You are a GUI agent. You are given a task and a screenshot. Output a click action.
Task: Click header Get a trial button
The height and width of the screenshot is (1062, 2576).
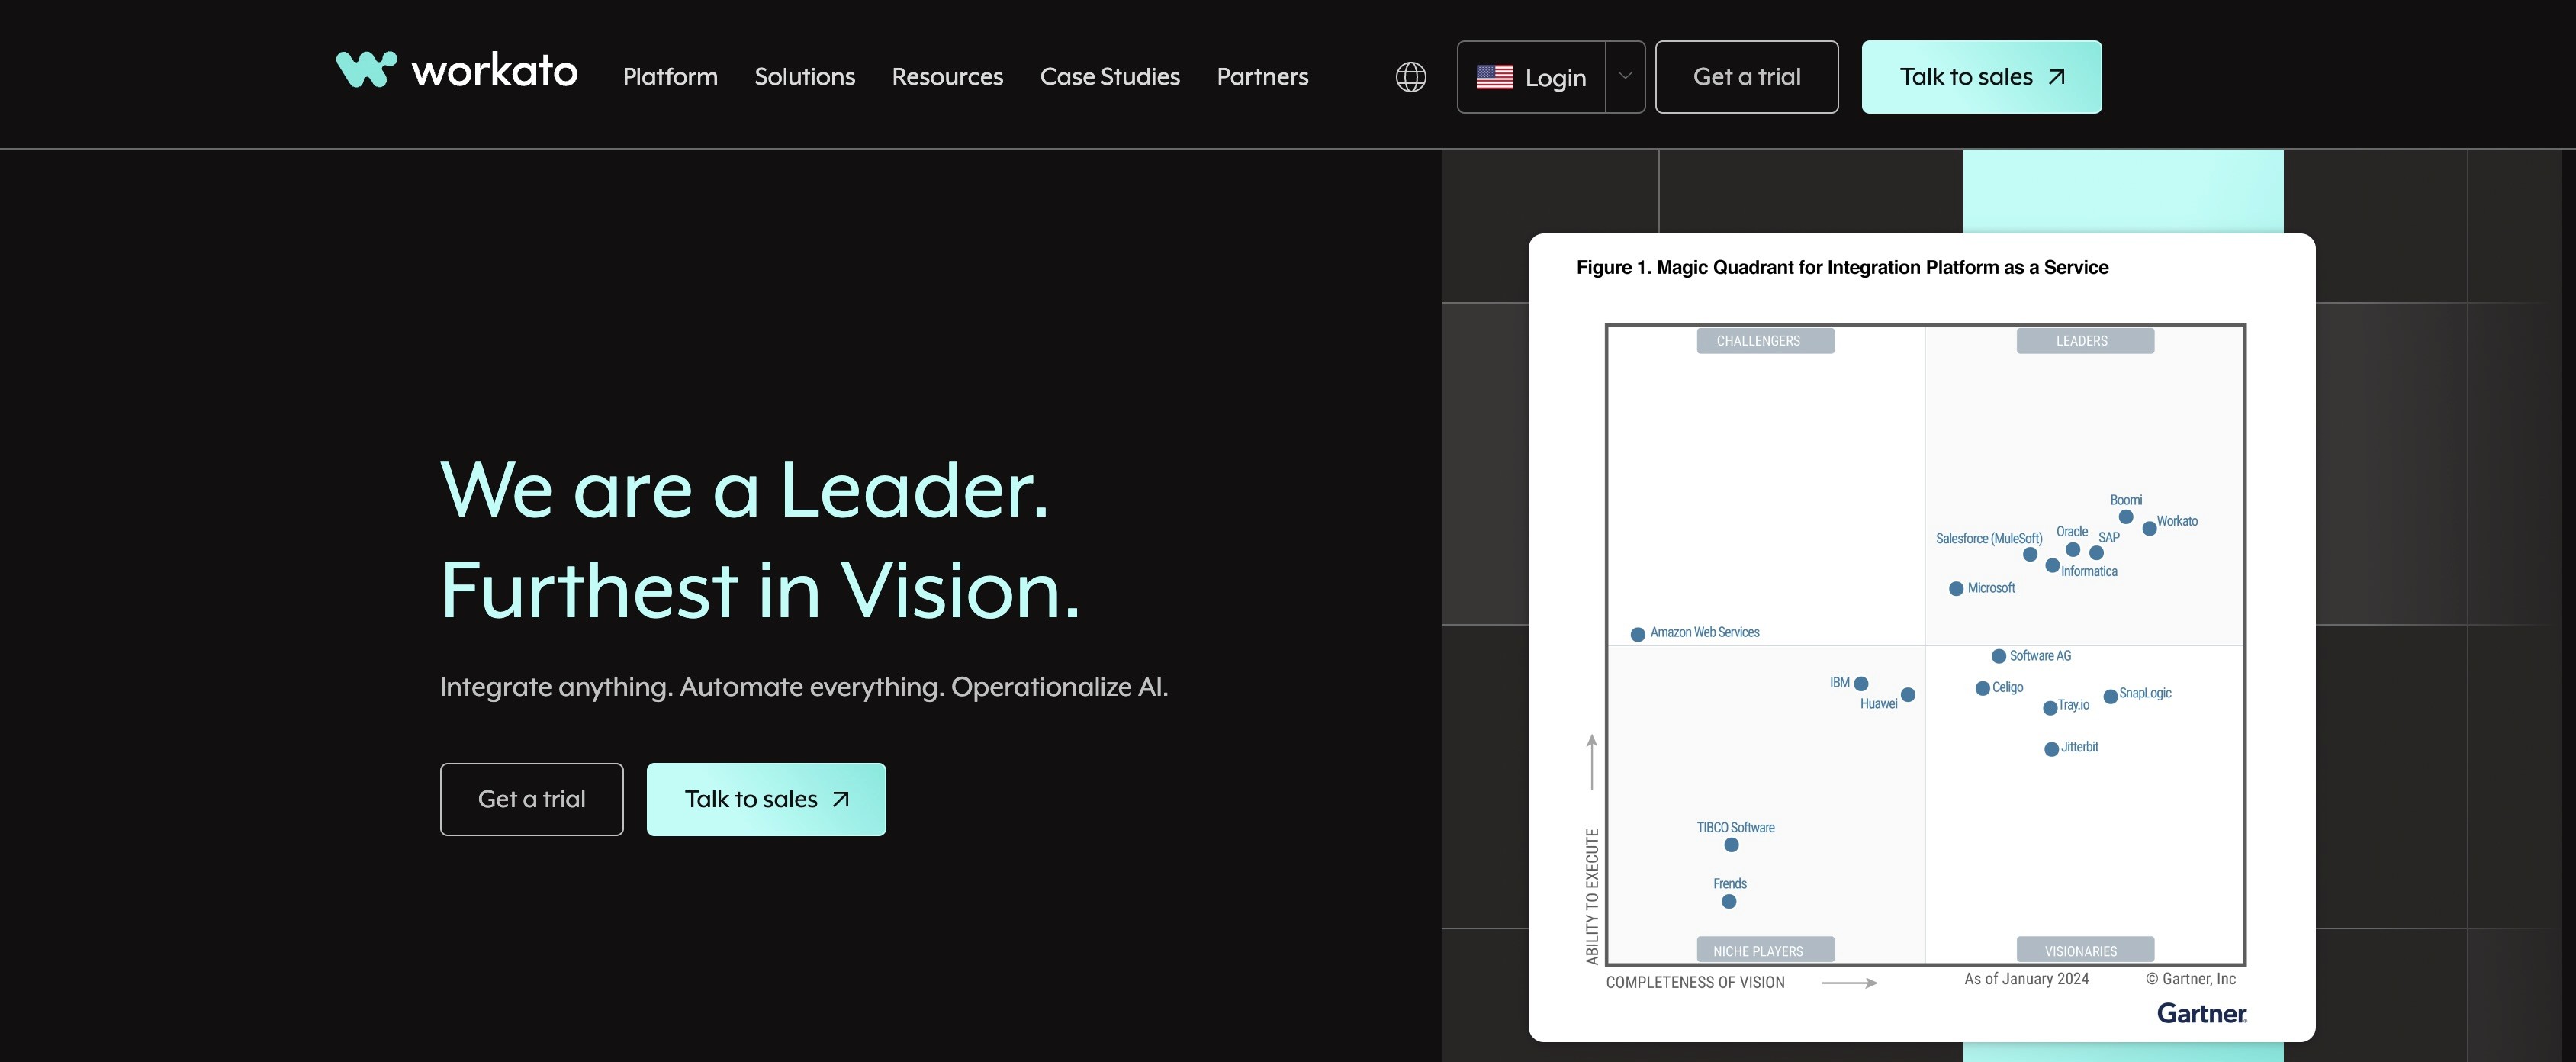click(1746, 77)
